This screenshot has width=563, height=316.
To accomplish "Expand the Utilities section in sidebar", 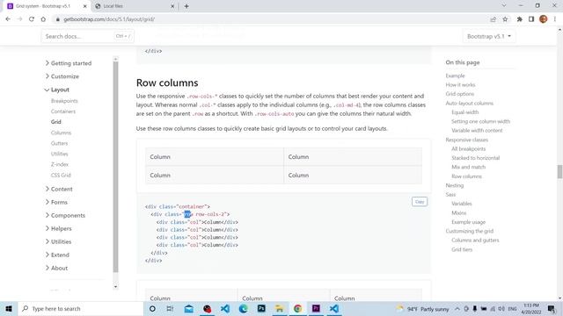I will coord(58,242).
